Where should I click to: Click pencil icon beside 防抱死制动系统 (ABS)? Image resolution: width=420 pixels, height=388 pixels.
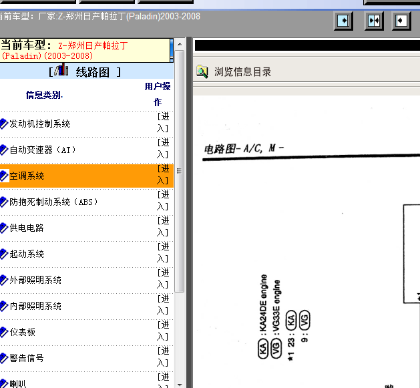click(x=4, y=202)
